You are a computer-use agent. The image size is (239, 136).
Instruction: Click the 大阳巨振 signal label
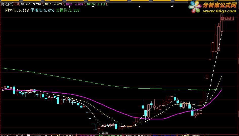[x=227, y=19]
